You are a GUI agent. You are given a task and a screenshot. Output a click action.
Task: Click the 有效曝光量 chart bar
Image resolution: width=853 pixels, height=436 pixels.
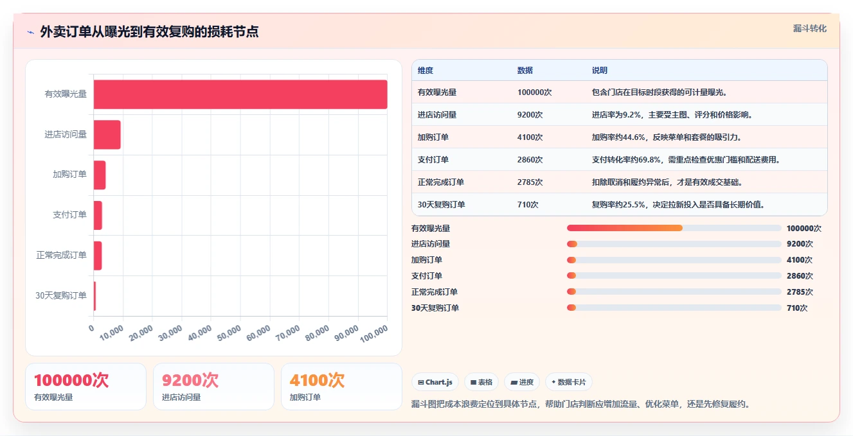(240, 94)
